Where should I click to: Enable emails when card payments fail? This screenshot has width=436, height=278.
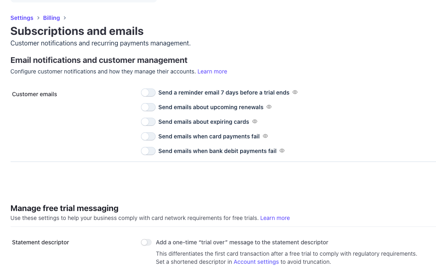pyautogui.click(x=148, y=136)
